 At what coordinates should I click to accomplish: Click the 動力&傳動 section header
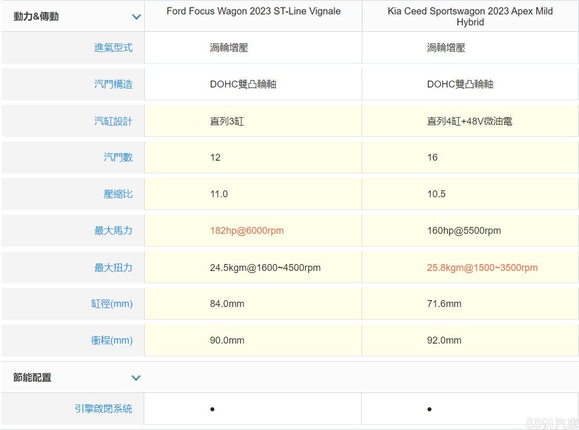click(x=36, y=17)
